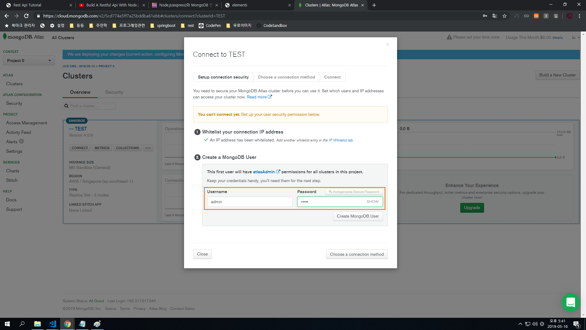Screen dimensions: 586x330
Task: Select Setup connection security step
Action: coord(223,77)
